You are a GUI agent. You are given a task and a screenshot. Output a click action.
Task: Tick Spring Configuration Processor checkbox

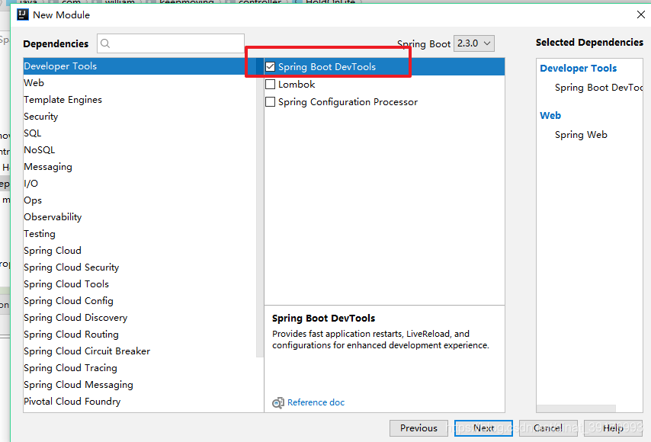(271, 101)
